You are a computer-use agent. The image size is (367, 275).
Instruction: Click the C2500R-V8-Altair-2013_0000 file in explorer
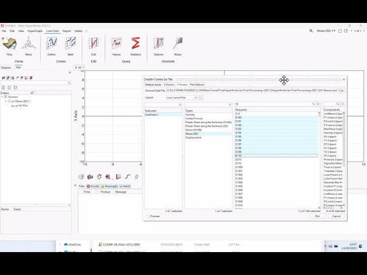tap(121, 245)
